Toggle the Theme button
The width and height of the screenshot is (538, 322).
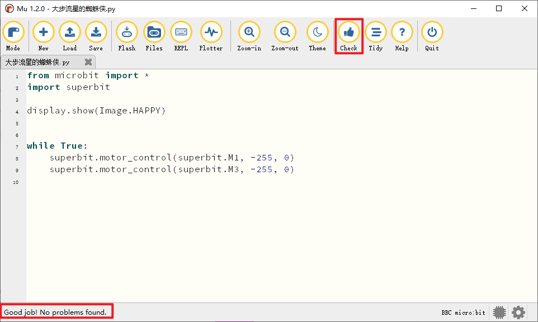point(318,36)
